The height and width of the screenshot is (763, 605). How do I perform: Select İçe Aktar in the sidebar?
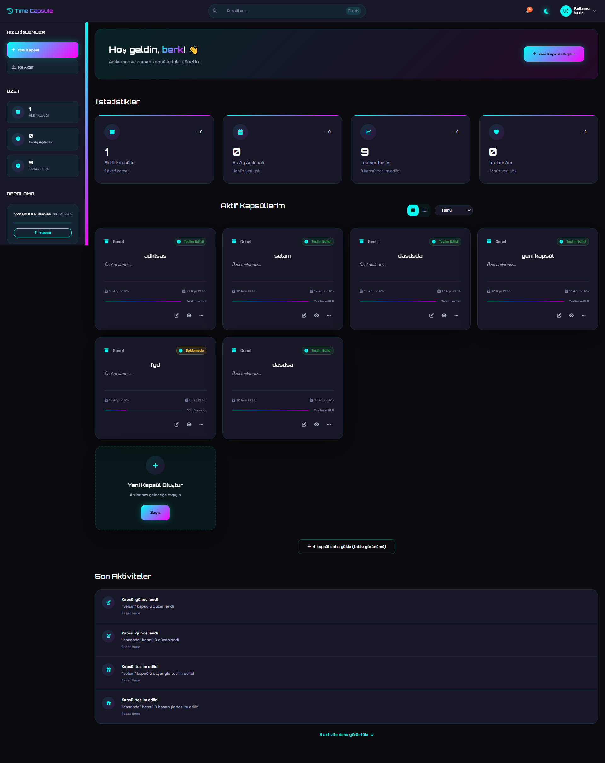coord(43,67)
